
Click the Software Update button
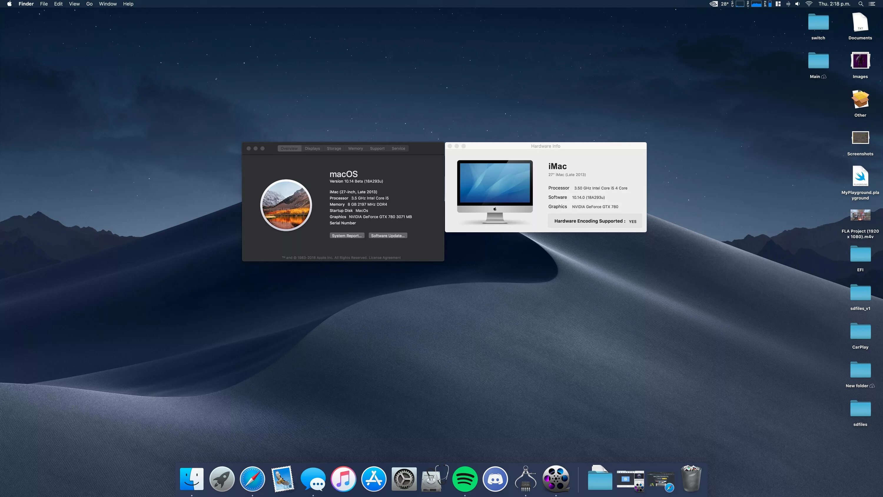[387, 236]
